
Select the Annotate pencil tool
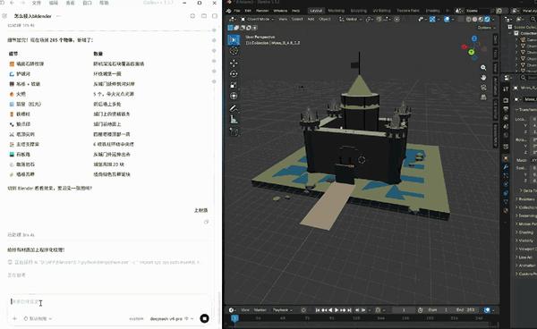[x=234, y=108]
